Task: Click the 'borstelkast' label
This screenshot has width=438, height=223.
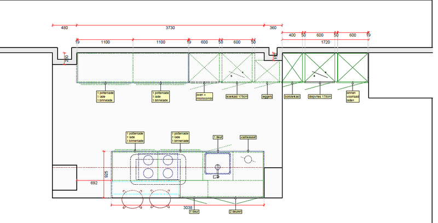Action: click(292, 97)
